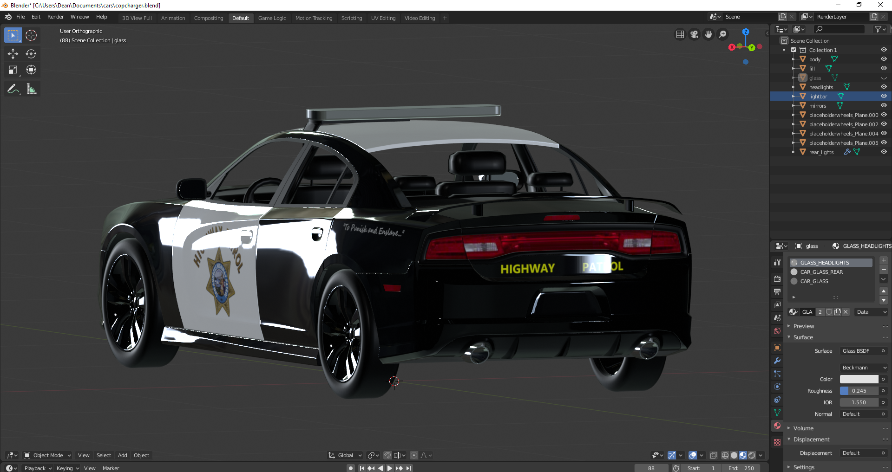Hide the body object in viewport

(884, 59)
